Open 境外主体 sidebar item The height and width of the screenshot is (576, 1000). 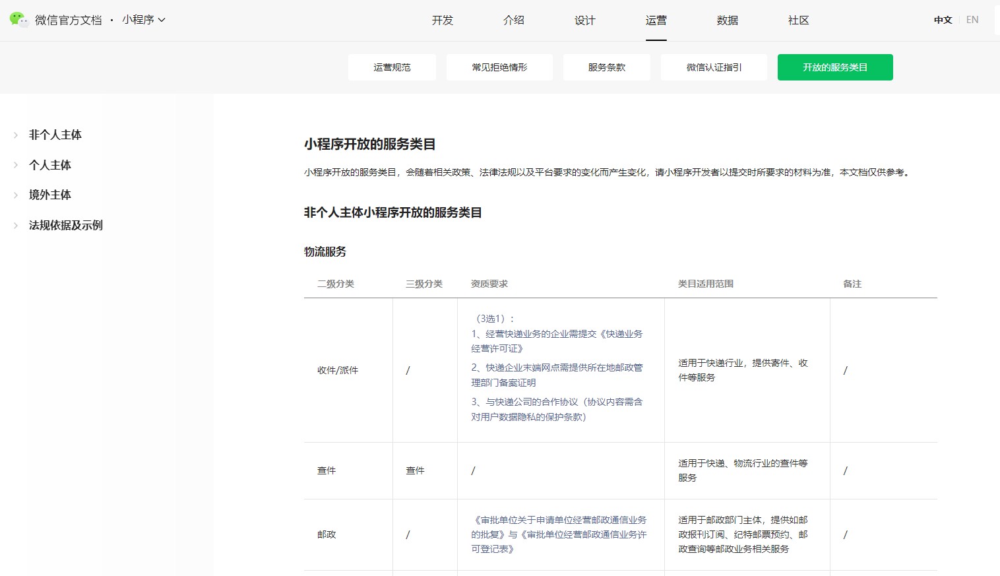pyautogui.click(x=50, y=195)
